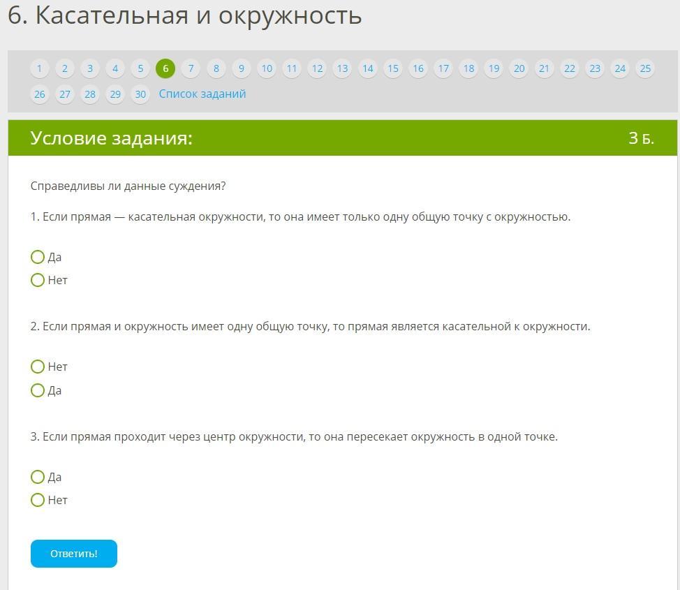Image resolution: width=680 pixels, height=590 pixels.
Task: Select task number 18
Action: (x=468, y=68)
